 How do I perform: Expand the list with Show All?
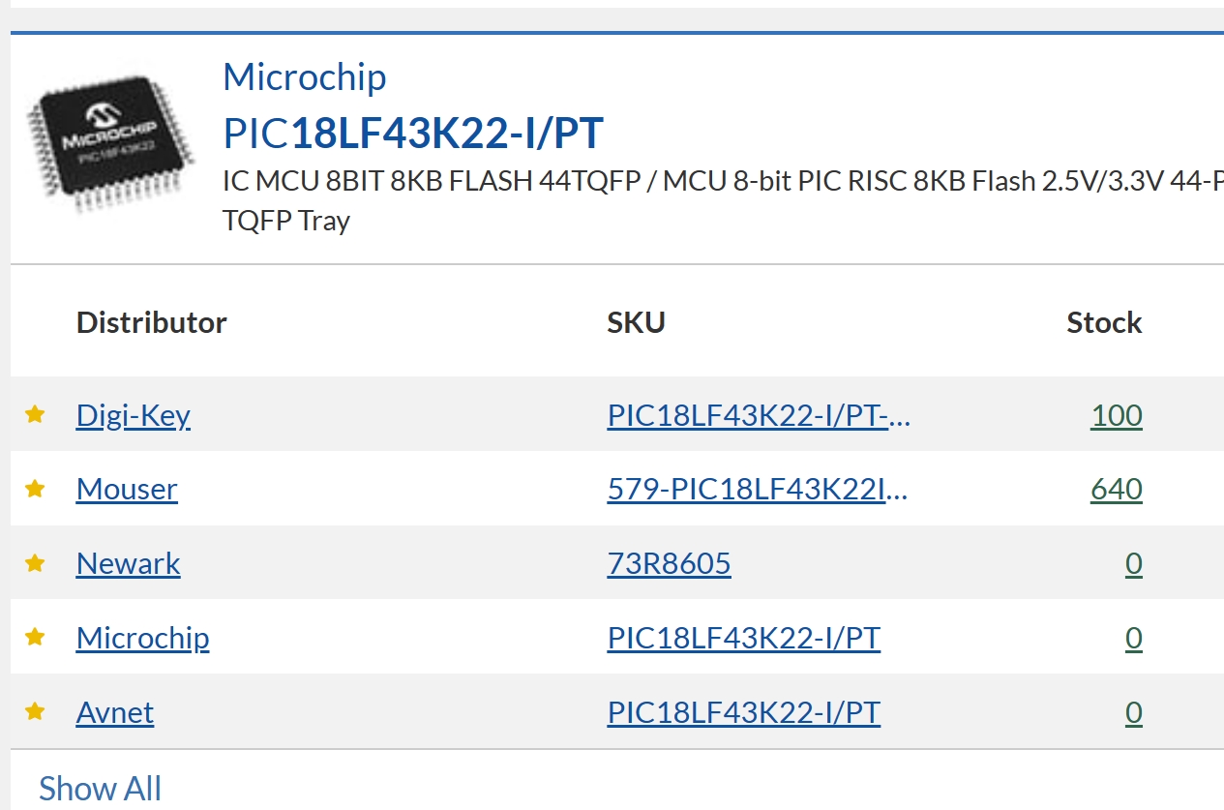click(100, 788)
